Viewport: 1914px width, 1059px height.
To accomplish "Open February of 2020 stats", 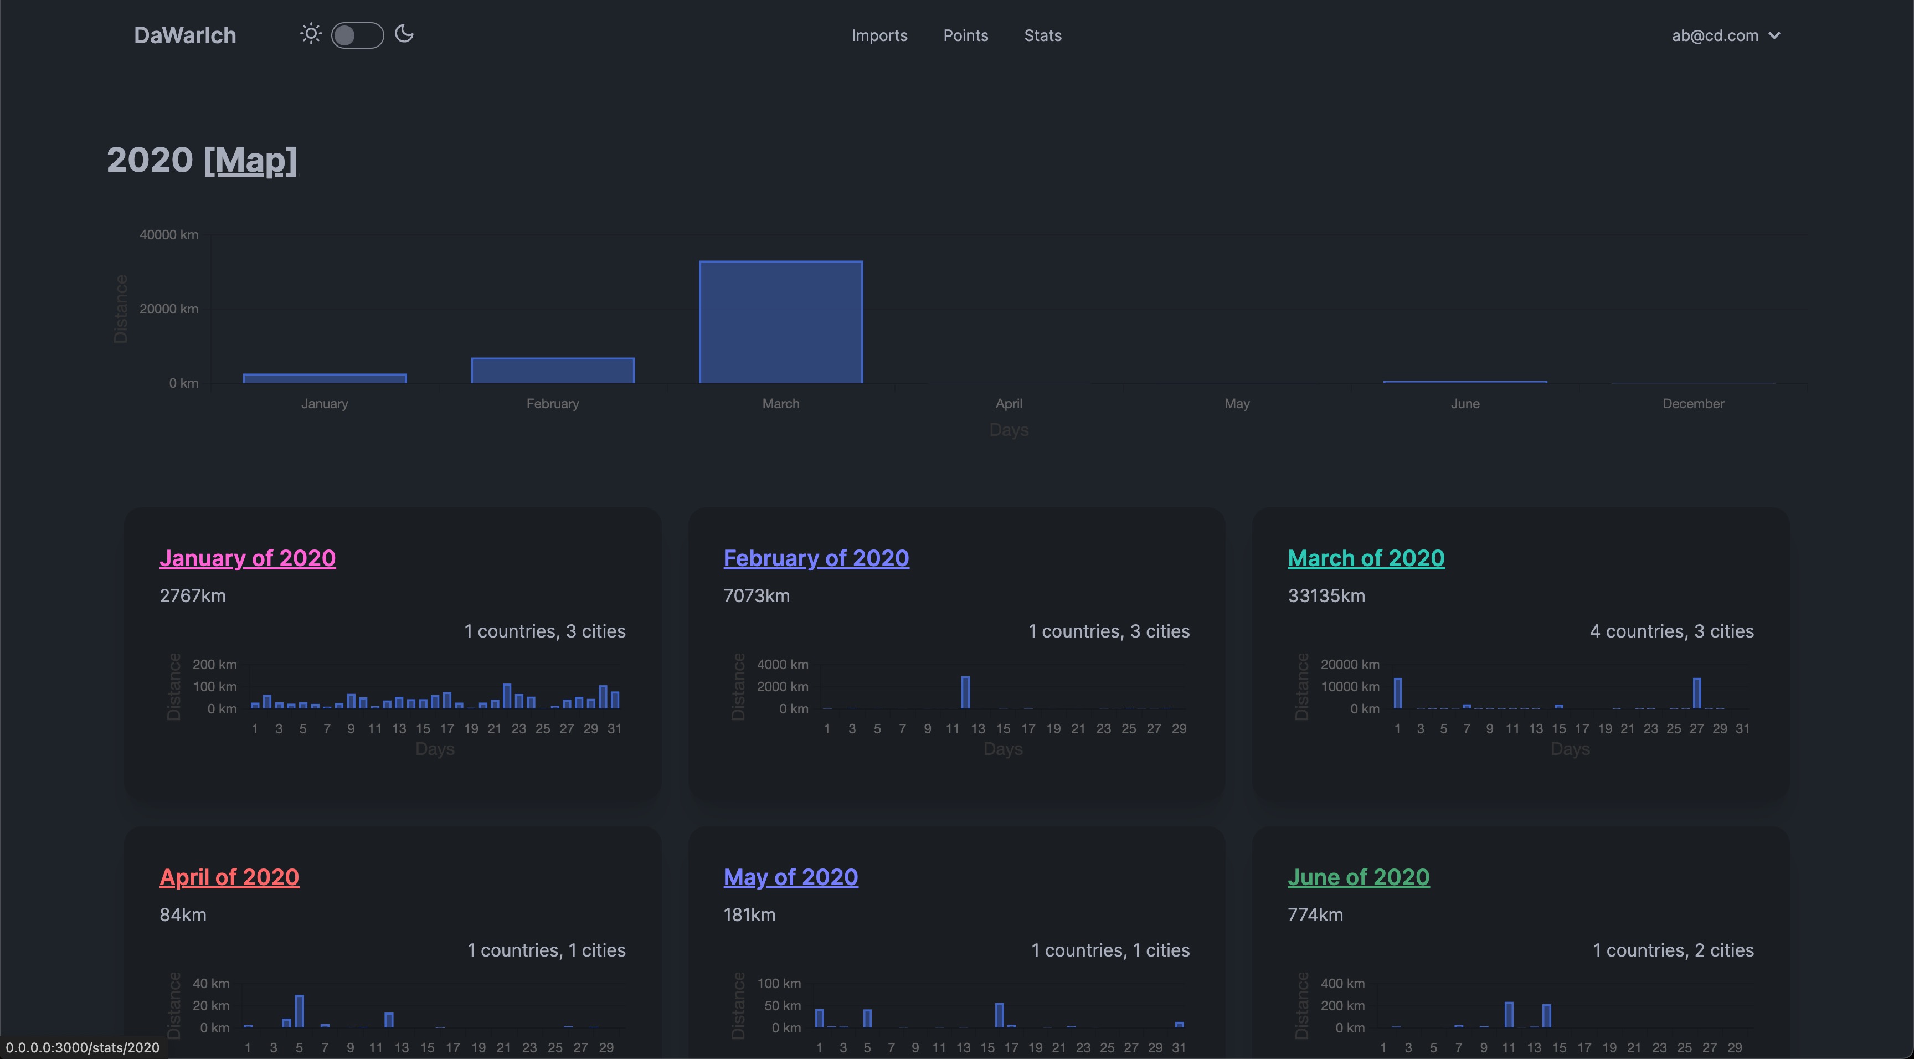I will (816, 558).
